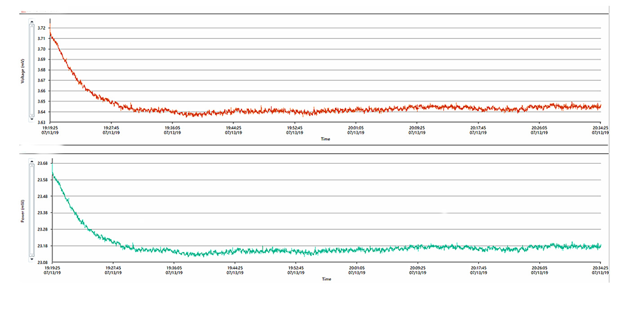Select the 20:26:05 tick on Power chart
Viewport: 629px width, 314px height.
coord(540,270)
